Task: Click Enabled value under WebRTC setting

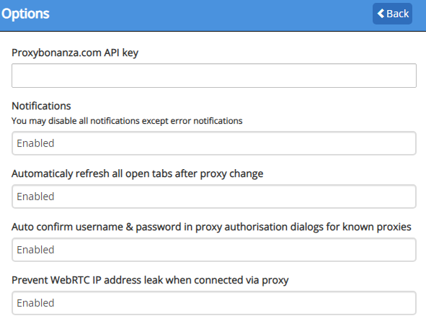Action: (x=35, y=303)
